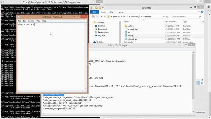Switch to Home tab in Explorer
211x119 pixels.
point(103,12)
